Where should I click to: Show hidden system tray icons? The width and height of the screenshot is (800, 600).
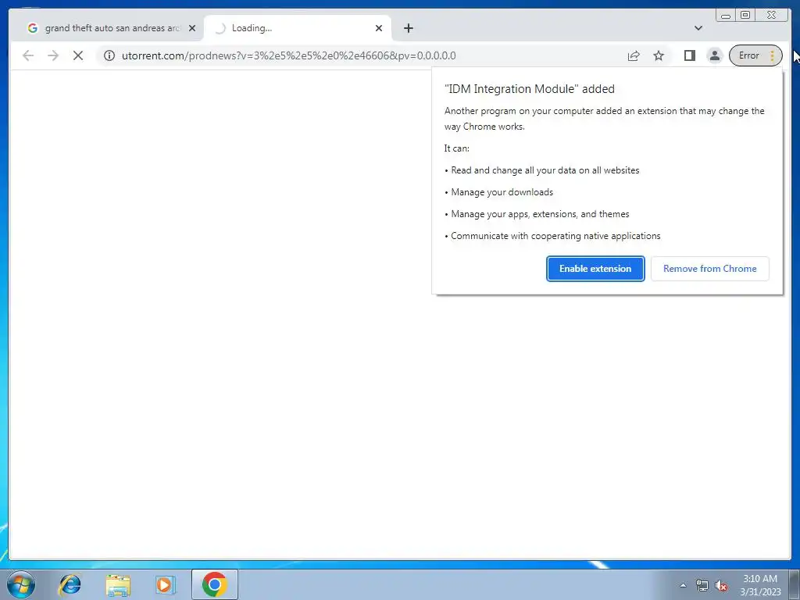pos(683,585)
